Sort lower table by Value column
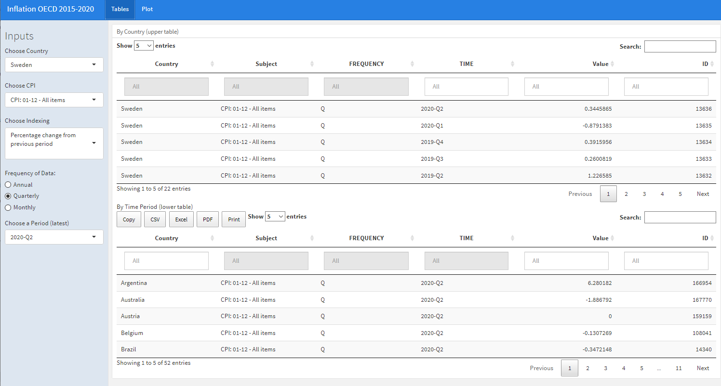This screenshot has width=721, height=386. click(x=600, y=238)
